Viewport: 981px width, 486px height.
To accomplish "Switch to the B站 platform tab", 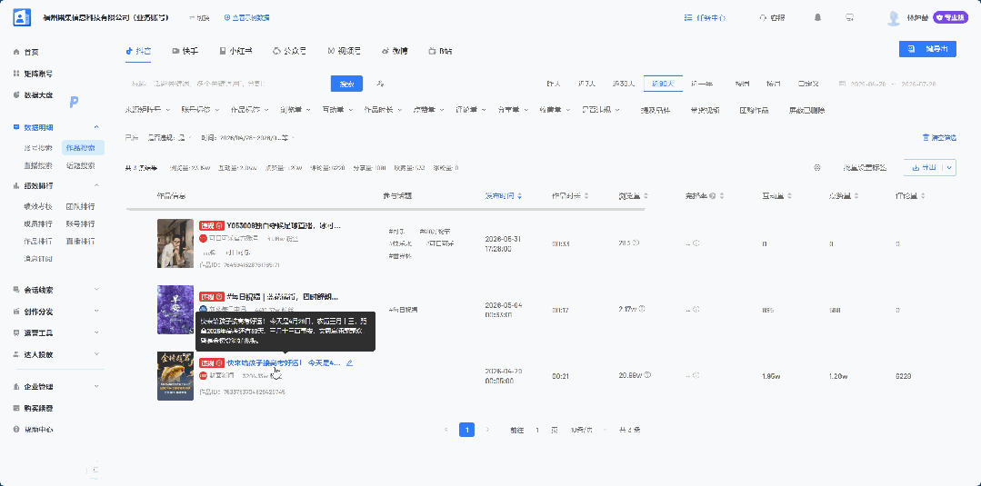I will coord(440,51).
